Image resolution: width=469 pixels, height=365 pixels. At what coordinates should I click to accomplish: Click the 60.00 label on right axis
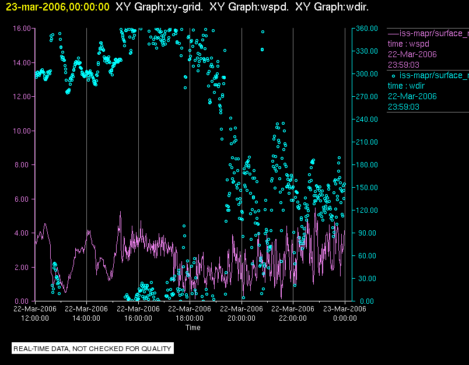[368, 255]
